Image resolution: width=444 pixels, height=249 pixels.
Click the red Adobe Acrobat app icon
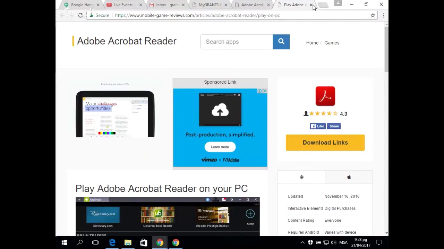[x=325, y=96]
